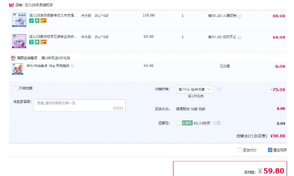Open the 省75元:组合优惠 discount dropdown
This screenshot has width=294, height=176.
(194, 89)
